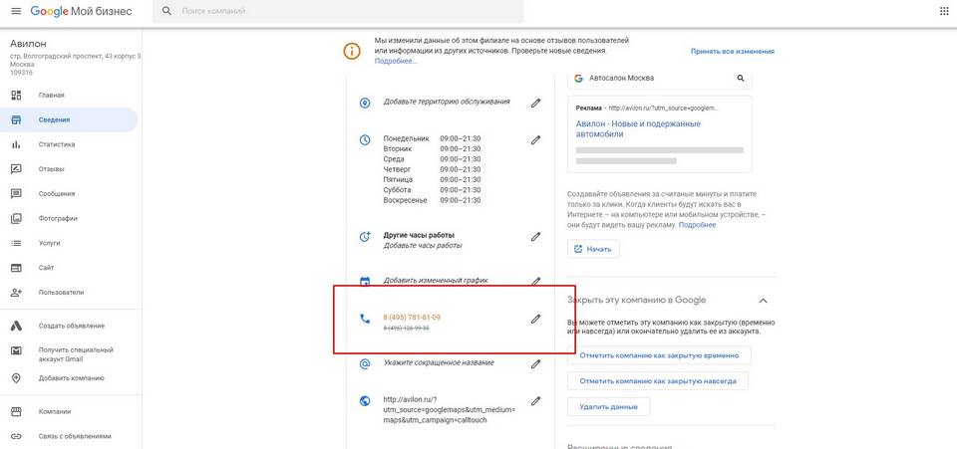Edit short name with pencil icon

coord(535,363)
